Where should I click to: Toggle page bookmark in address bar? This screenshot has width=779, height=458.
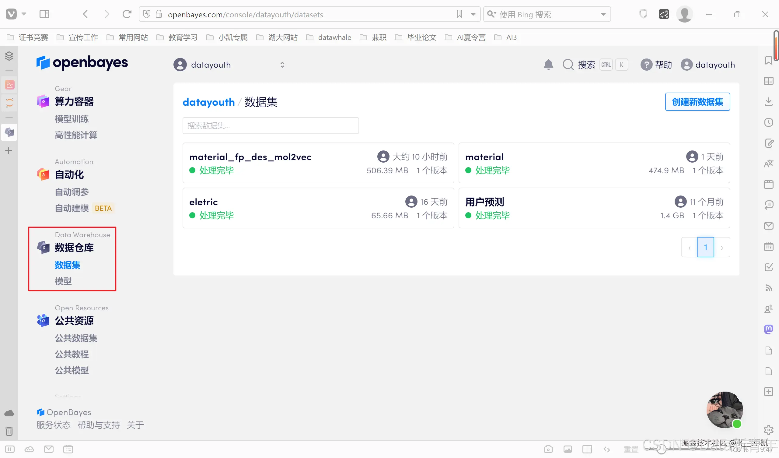pos(459,14)
